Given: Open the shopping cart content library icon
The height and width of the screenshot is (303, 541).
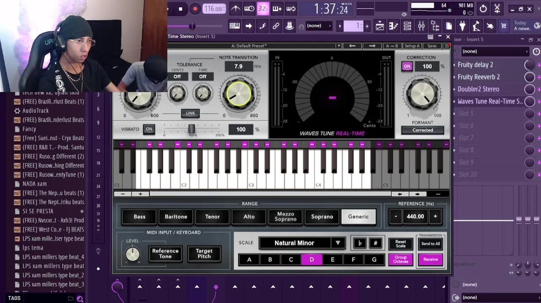Looking at the screenshot, I should coord(503,26).
